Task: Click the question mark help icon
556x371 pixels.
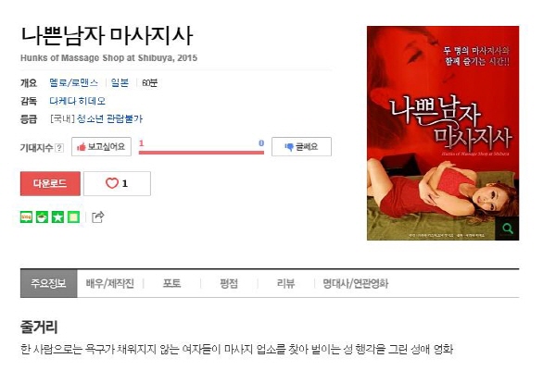Action: [x=60, y=148]
